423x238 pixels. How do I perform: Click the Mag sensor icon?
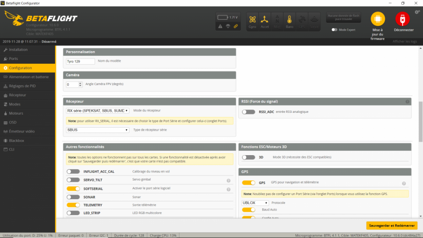coord(277,22)
